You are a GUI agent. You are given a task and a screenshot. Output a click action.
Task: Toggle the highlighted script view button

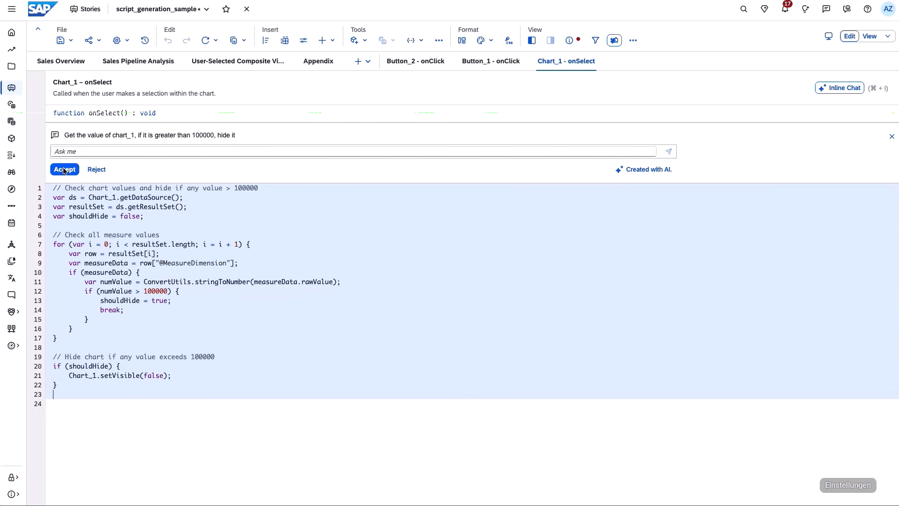coord(614,40)
